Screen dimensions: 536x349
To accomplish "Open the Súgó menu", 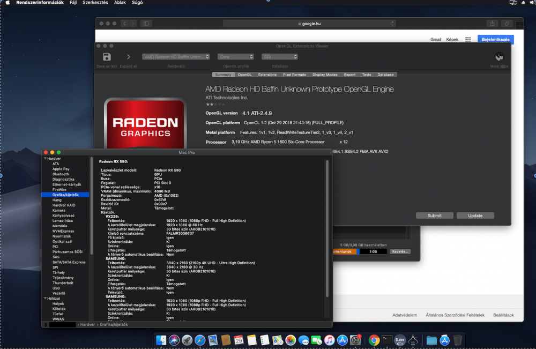I will pos(137,3).
